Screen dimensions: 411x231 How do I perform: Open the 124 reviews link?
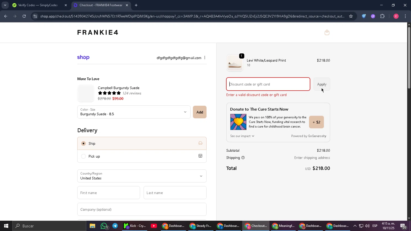point(132,93)
